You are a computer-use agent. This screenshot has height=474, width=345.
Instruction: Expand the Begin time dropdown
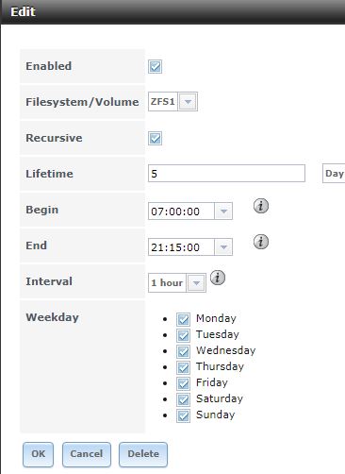point(223,212)
